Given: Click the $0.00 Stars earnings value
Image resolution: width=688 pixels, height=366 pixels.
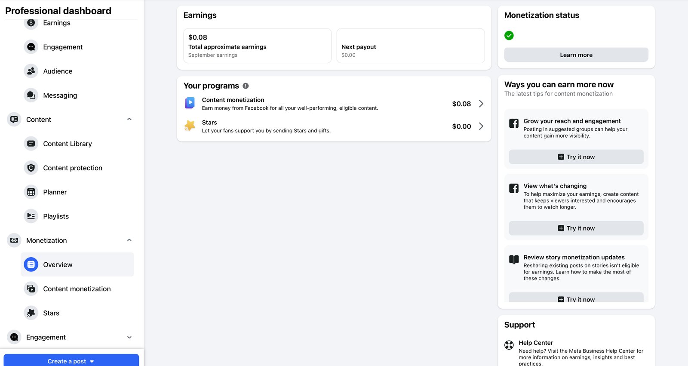Looking at the screenshot, I should tap(461, 126).
